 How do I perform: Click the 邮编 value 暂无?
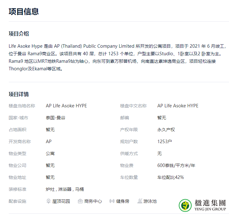tap(162, 118)
